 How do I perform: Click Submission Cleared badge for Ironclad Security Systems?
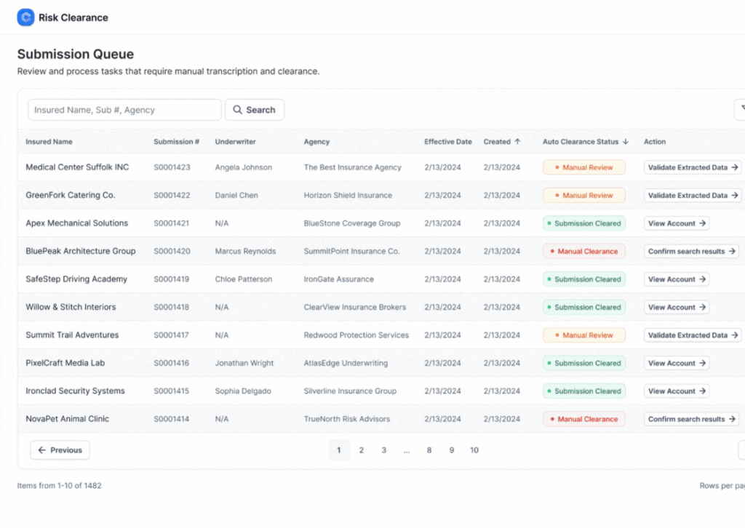(x=583, y=391)
